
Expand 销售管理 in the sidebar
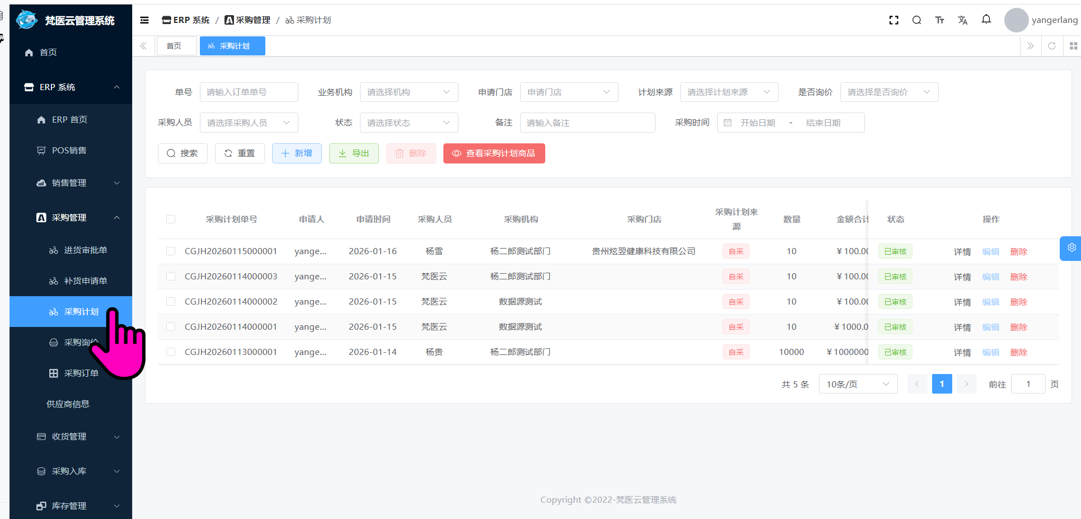pos(71,183)
